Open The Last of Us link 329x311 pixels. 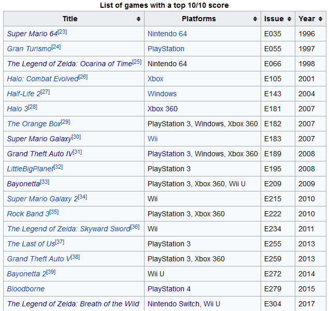tap(31, 244)
